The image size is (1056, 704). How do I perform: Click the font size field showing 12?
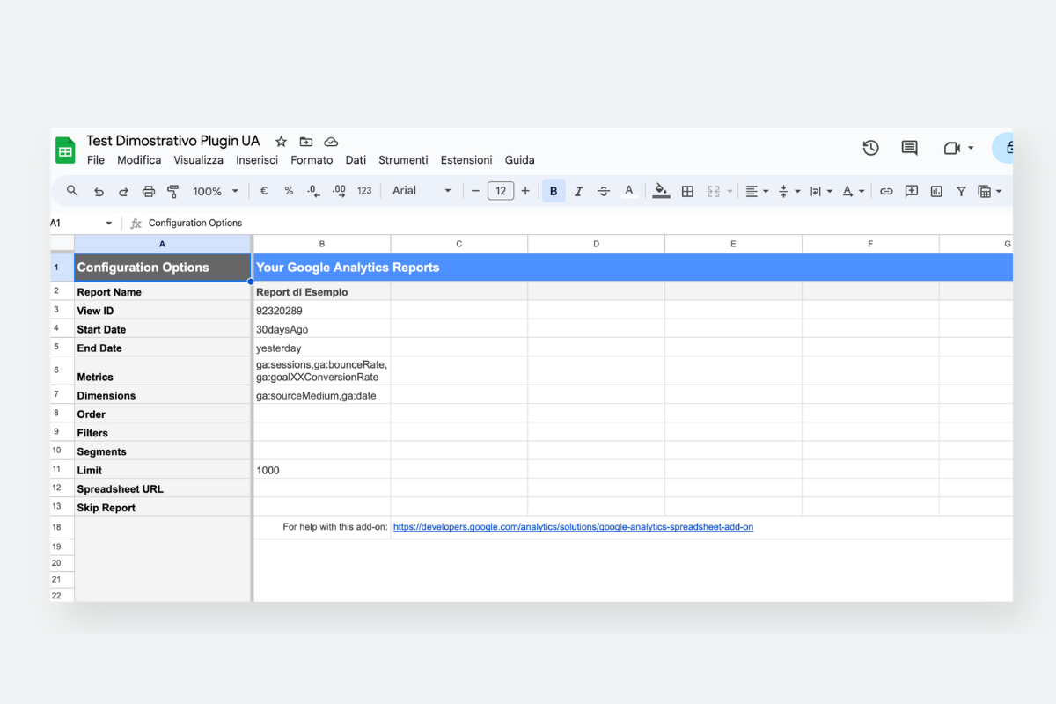(x=501, y=191)
